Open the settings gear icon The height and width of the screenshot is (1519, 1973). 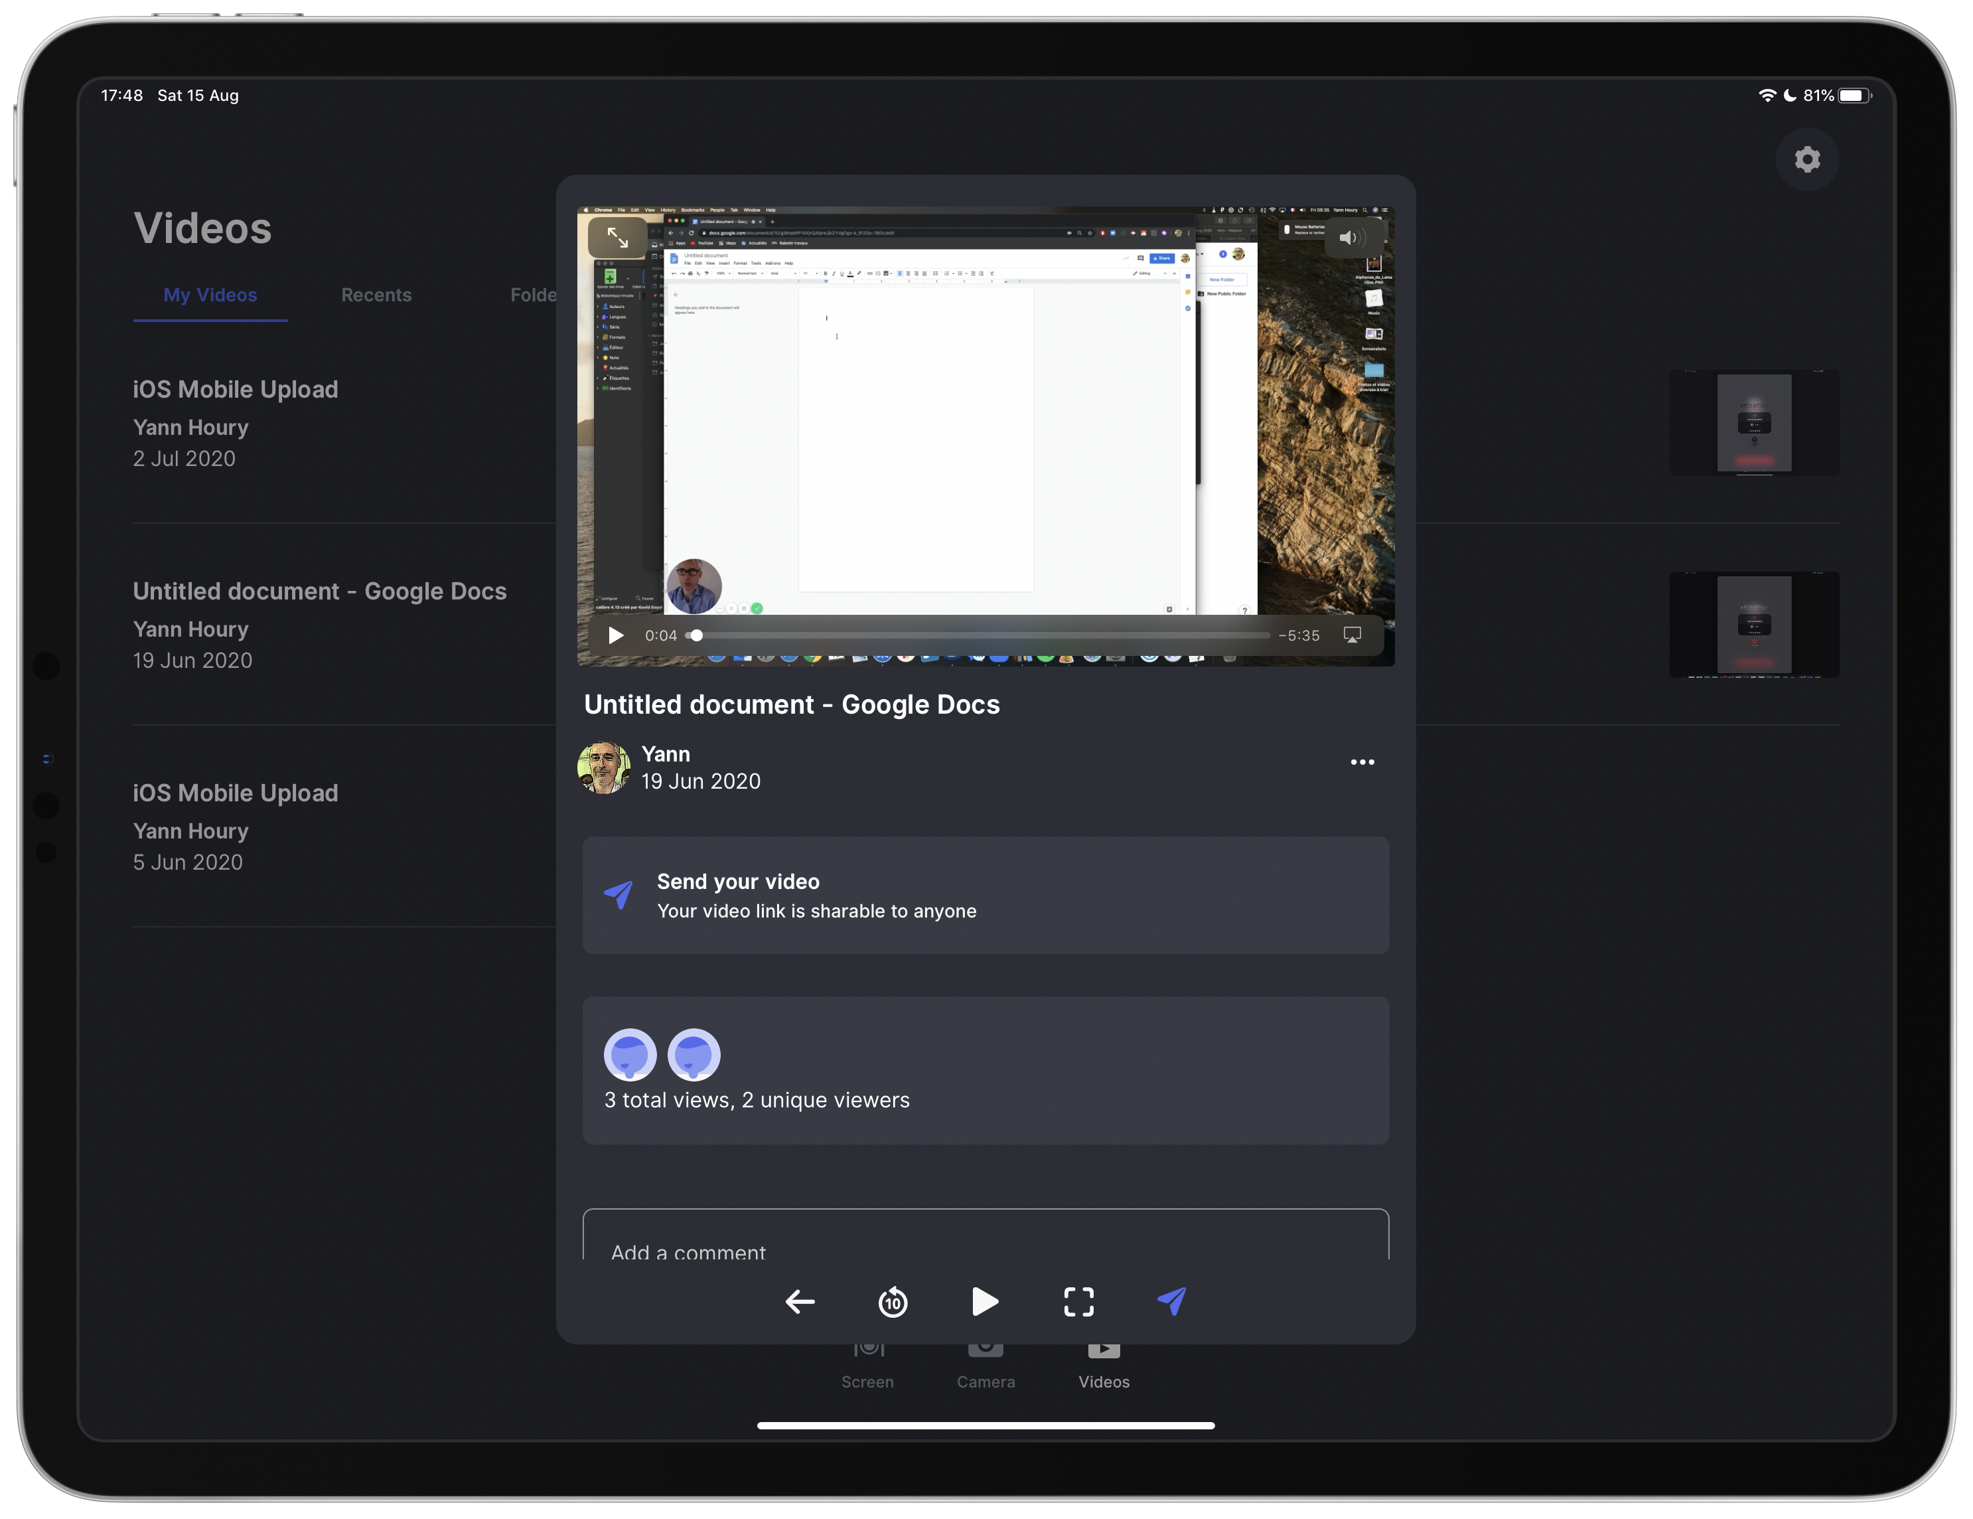pos(1807,160)
